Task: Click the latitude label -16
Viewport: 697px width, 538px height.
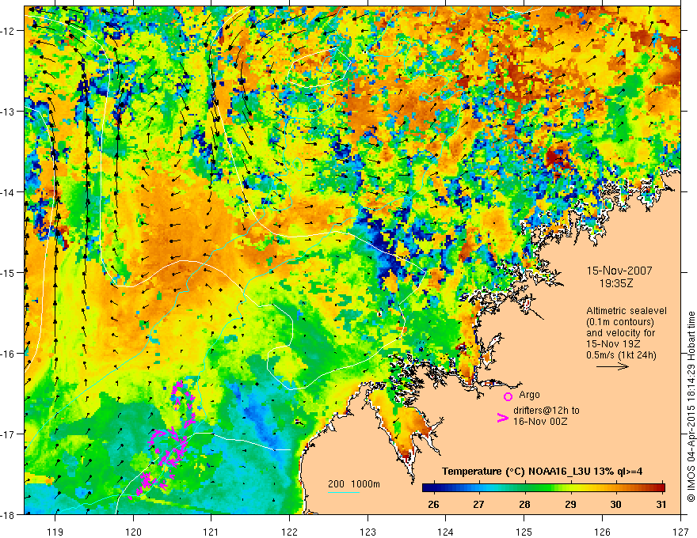Action: [x=9, y=354]
